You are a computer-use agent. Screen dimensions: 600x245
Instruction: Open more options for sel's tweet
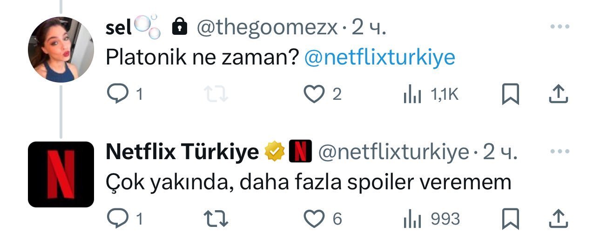(x=560, y=27)
